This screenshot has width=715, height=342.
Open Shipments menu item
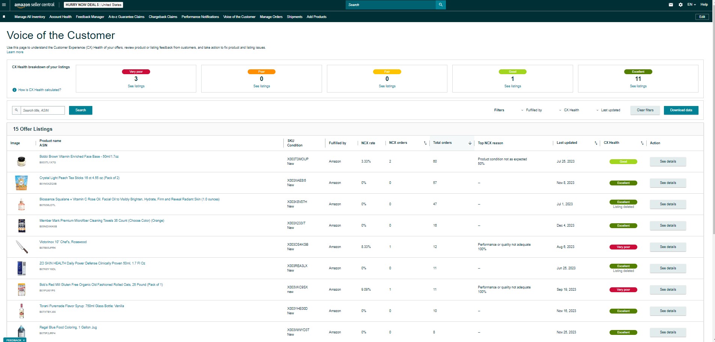point(295,17)
